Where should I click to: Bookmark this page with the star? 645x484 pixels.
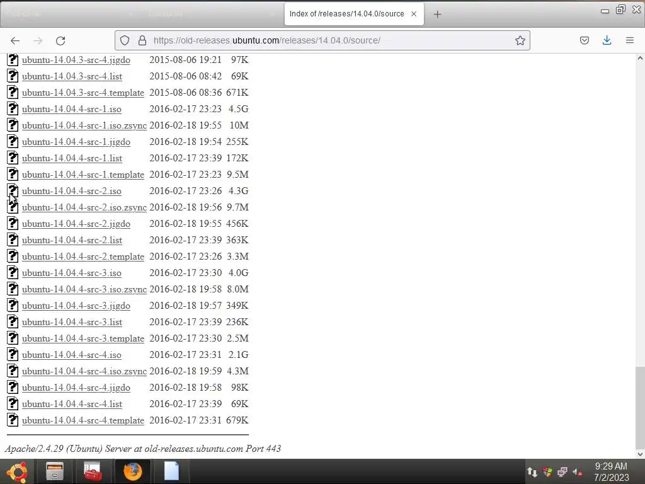coord(520,40)
